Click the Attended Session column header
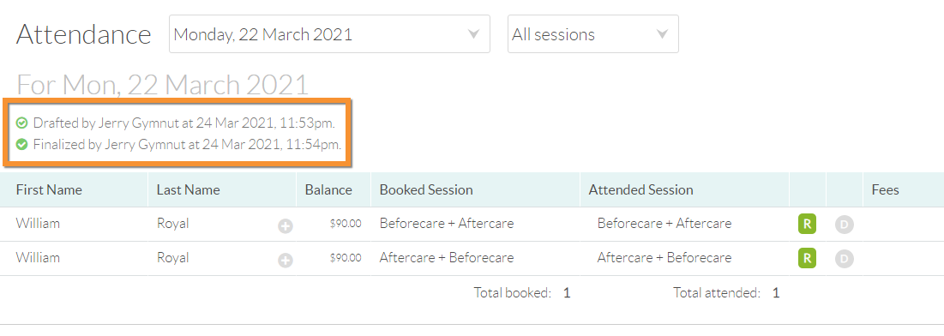This screenshot has height=336, width=944. [640, 189]
